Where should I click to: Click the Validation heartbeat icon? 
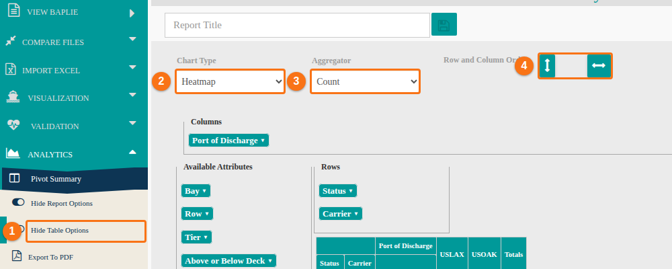(x=13, y=125)
